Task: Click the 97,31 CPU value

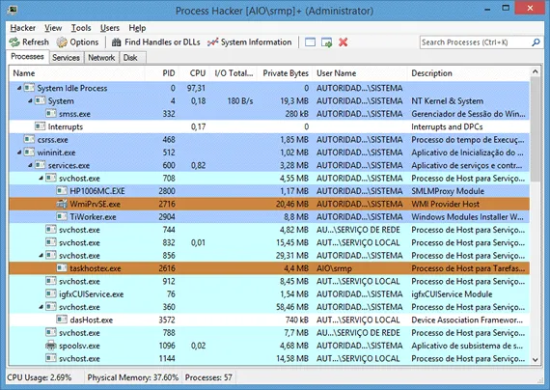Action: click(x=196, y=88)
